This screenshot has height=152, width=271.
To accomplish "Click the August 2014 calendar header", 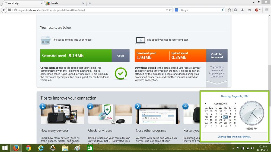I will [220, 104].
